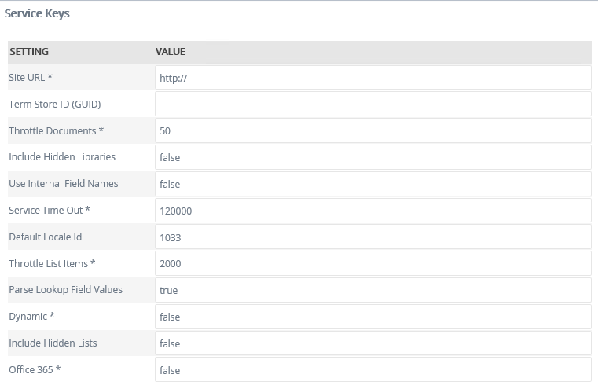Image resolution: width=598 pixels, height=389 pixels.
Task: Click the Parse Lookup Field Values input
Action: (372, 290)
